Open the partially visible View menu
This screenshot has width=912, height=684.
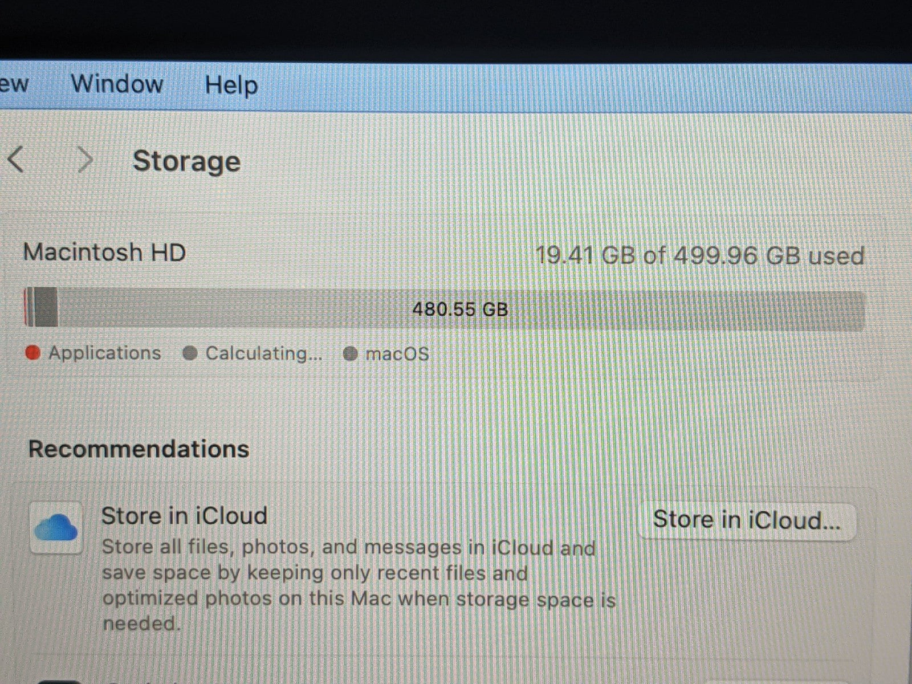14,84
